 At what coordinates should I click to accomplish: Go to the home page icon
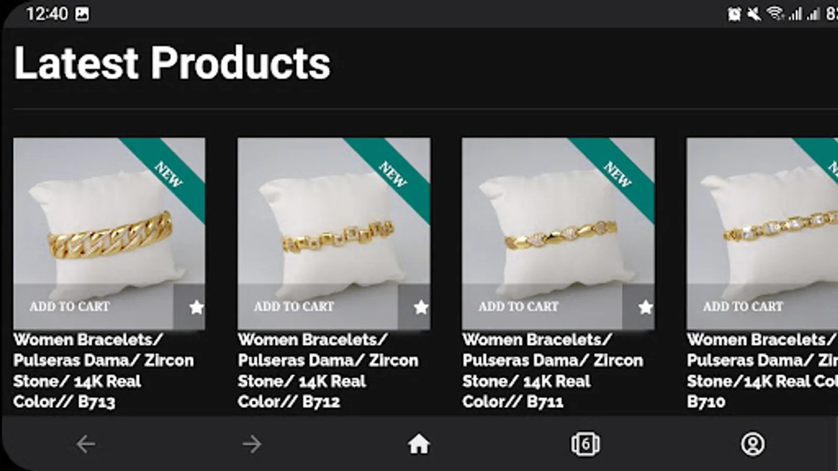coord(418,444)
